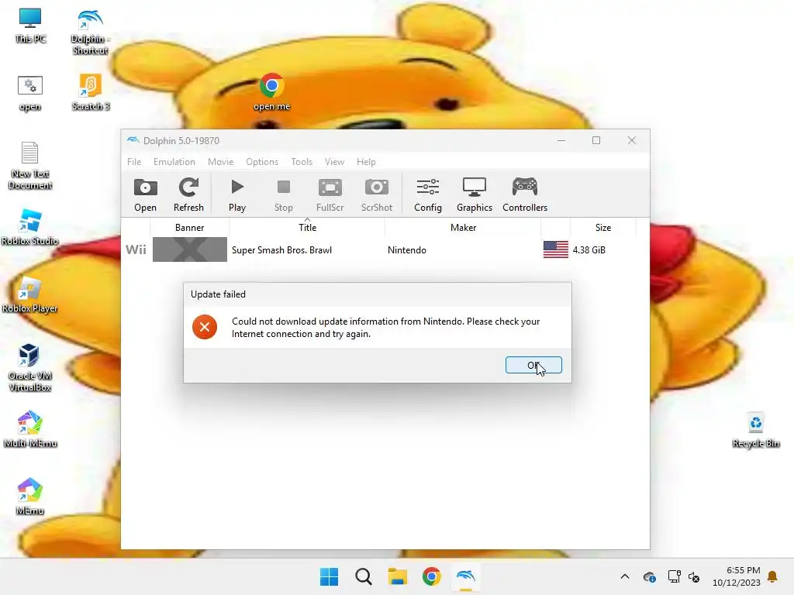
Task: Select the 'open me' Chrome desktop icon
Action: [272, 92]
